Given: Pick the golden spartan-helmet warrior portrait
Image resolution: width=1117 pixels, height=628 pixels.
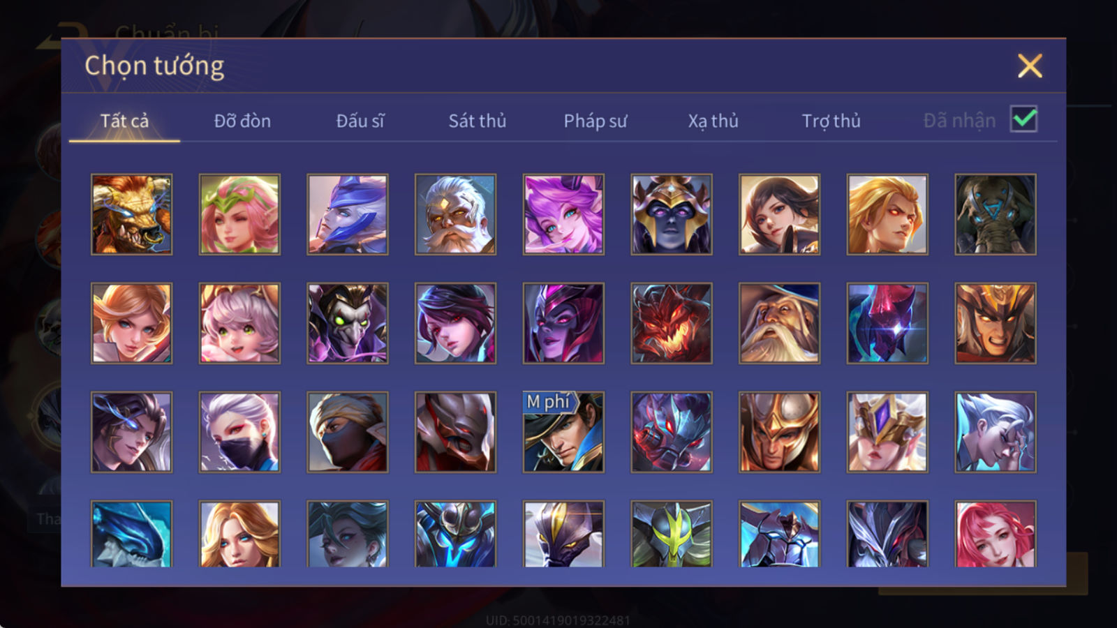Looking at the screenshot, I should tap(779, 432).
